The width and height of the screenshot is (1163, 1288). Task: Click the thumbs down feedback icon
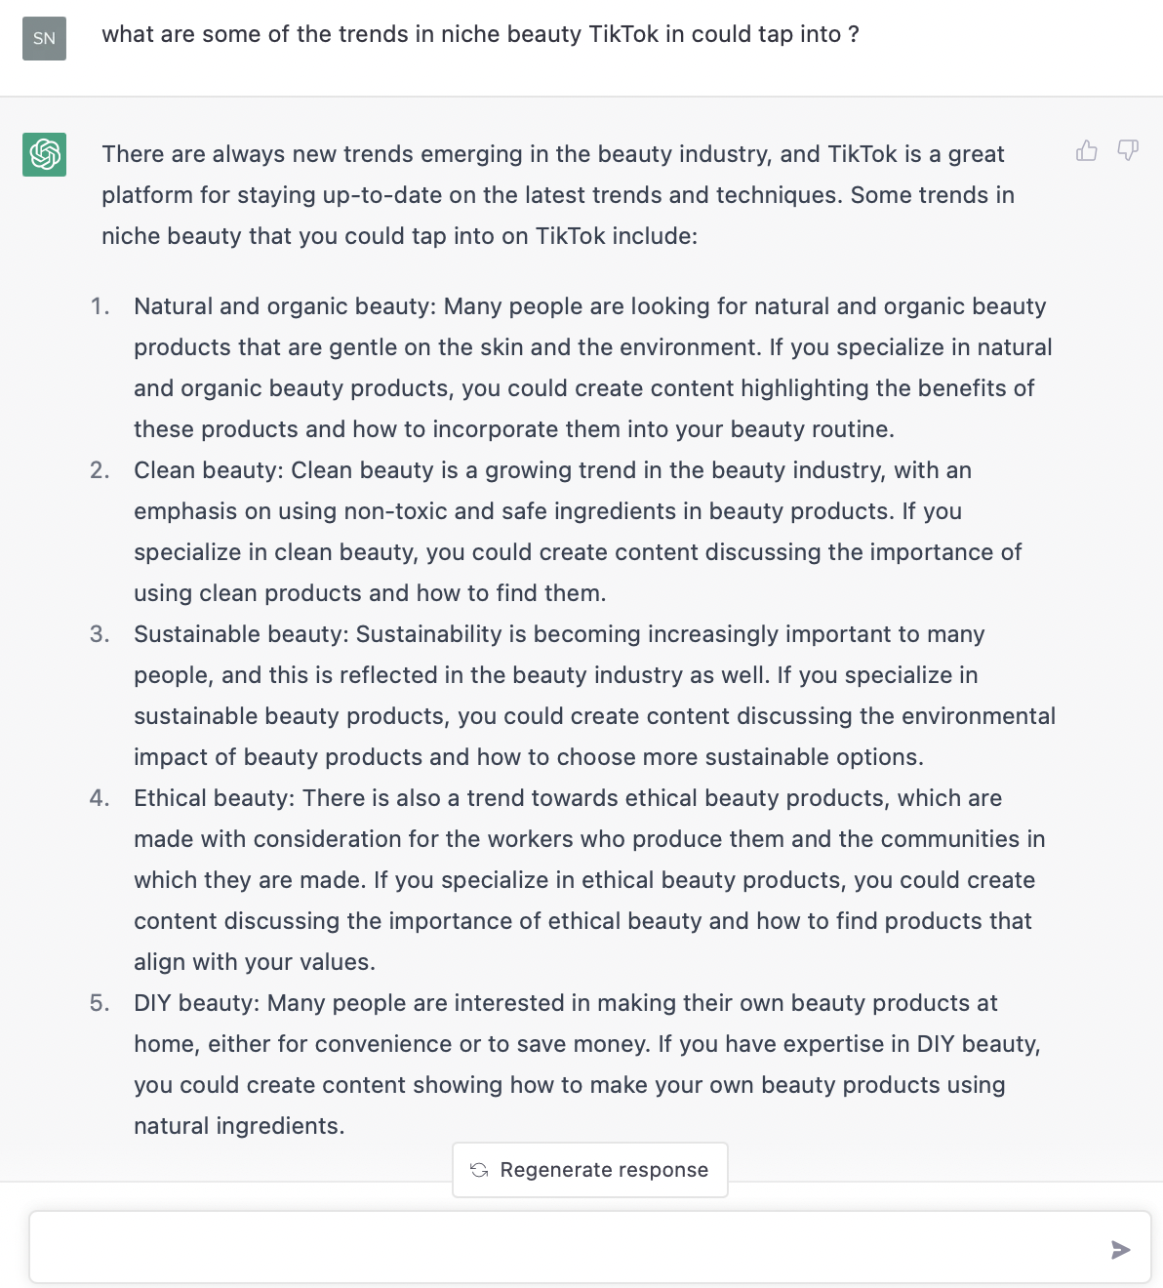(x=1128, y=150)
